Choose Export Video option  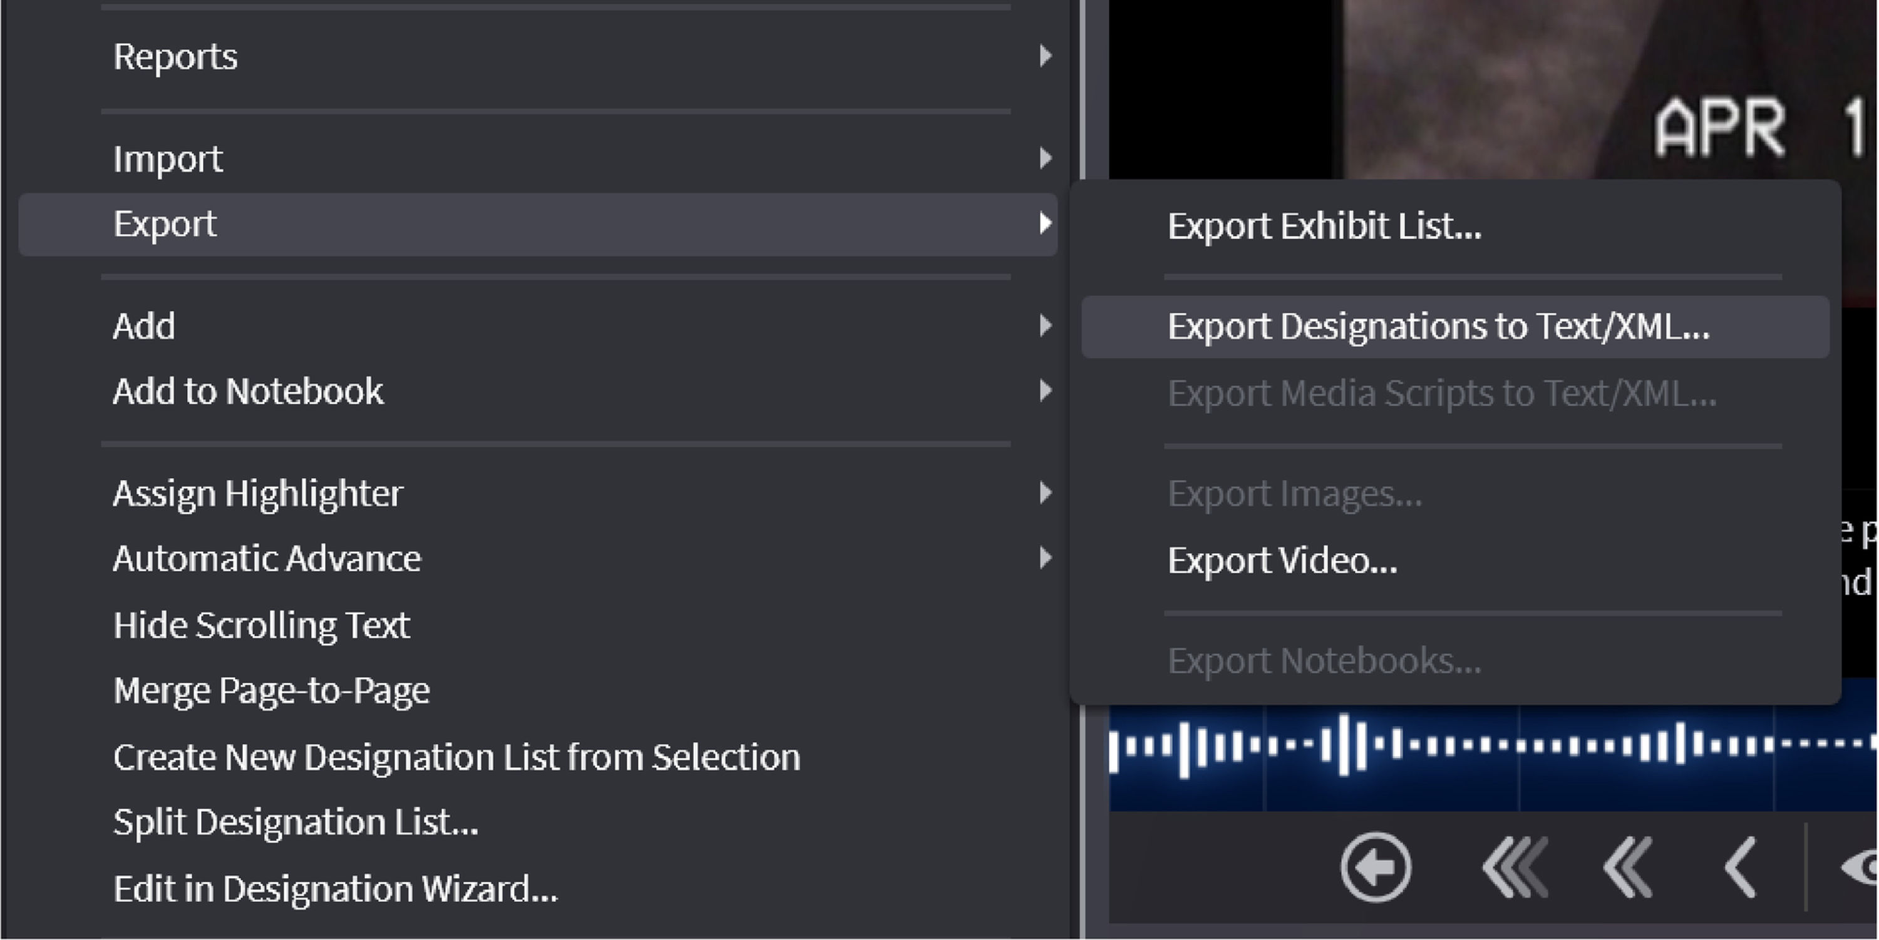(1282, 561)
